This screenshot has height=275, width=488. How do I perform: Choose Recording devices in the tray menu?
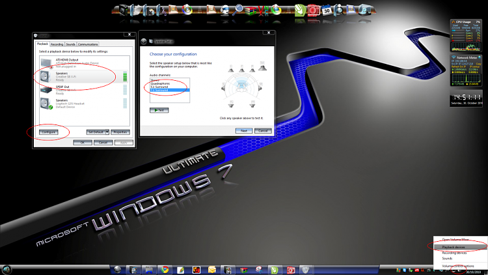[x=460, y=253]
